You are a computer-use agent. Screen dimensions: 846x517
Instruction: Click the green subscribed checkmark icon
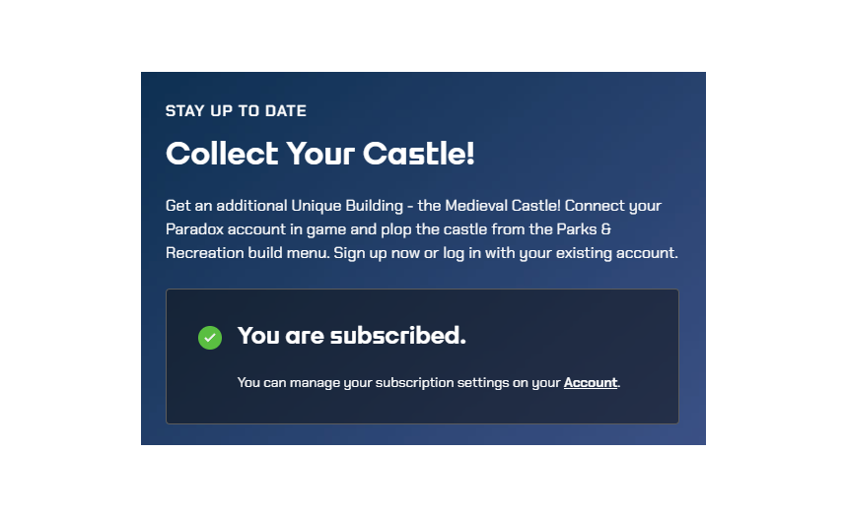pyautogui.click(x=210, y=338)
